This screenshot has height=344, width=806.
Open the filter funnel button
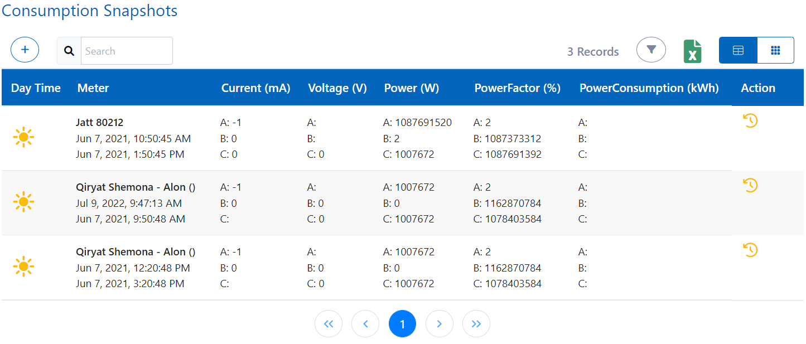point(651,50)
